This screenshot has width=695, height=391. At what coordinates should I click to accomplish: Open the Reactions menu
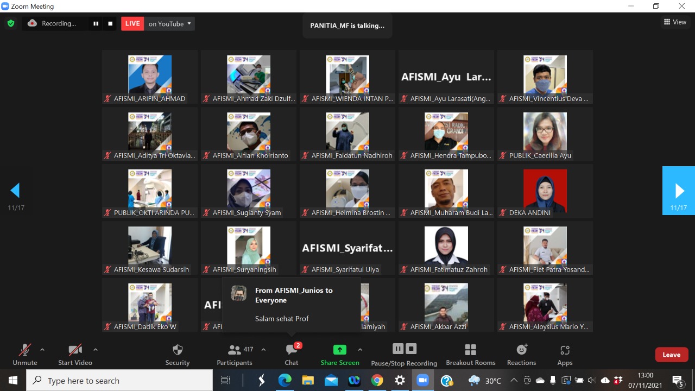[x=521, y=355]
